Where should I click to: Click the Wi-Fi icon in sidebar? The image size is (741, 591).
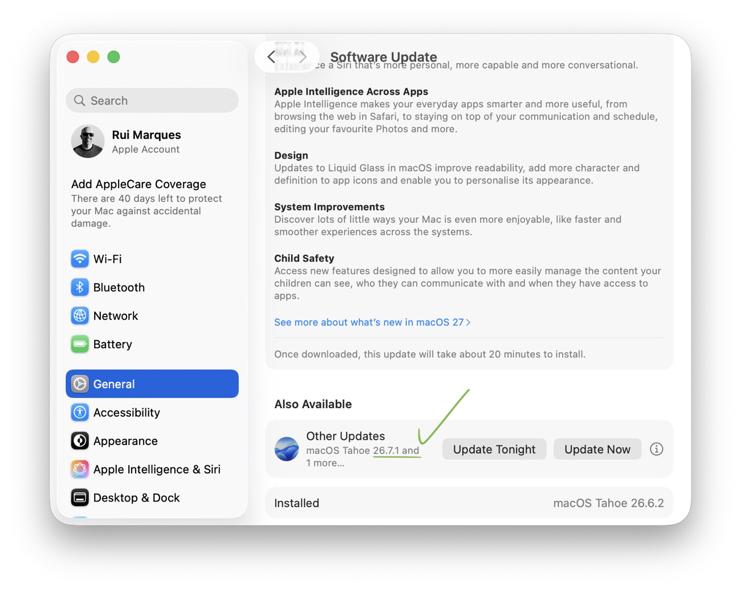[80, 259]
